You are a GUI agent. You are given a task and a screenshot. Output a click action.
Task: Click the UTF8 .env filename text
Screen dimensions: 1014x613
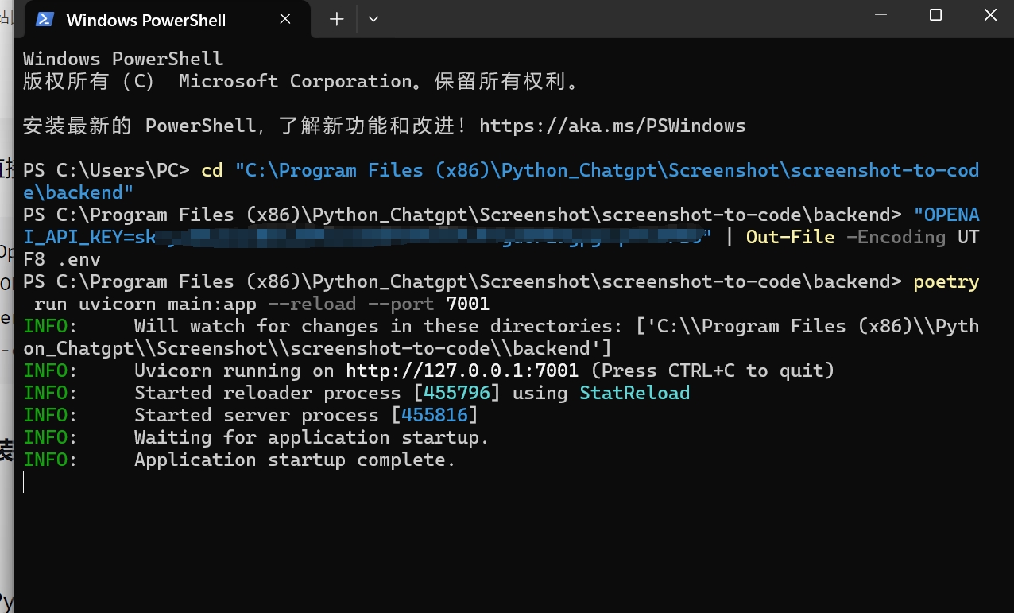(61, 258)
